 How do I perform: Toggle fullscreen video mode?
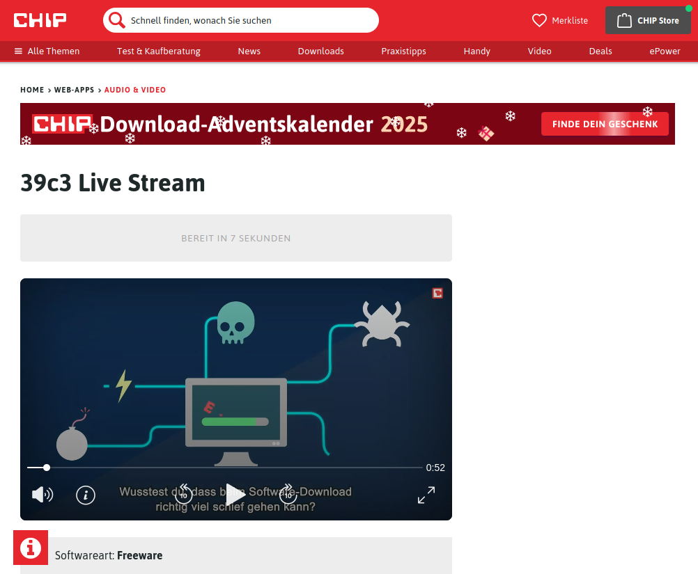426,495
